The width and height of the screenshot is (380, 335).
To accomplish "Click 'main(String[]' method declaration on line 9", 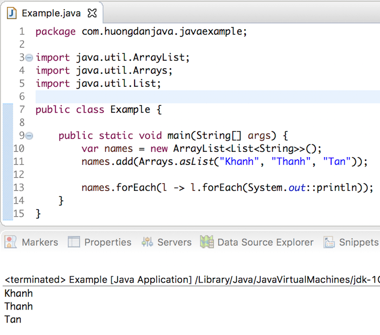I will pos(204,136).
